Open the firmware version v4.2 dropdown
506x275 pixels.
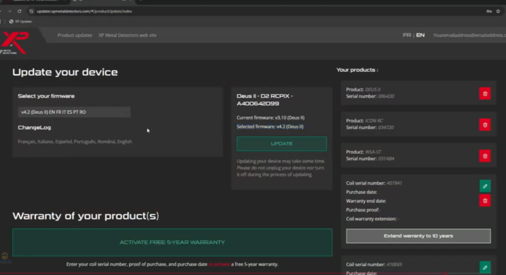[74, 112]
